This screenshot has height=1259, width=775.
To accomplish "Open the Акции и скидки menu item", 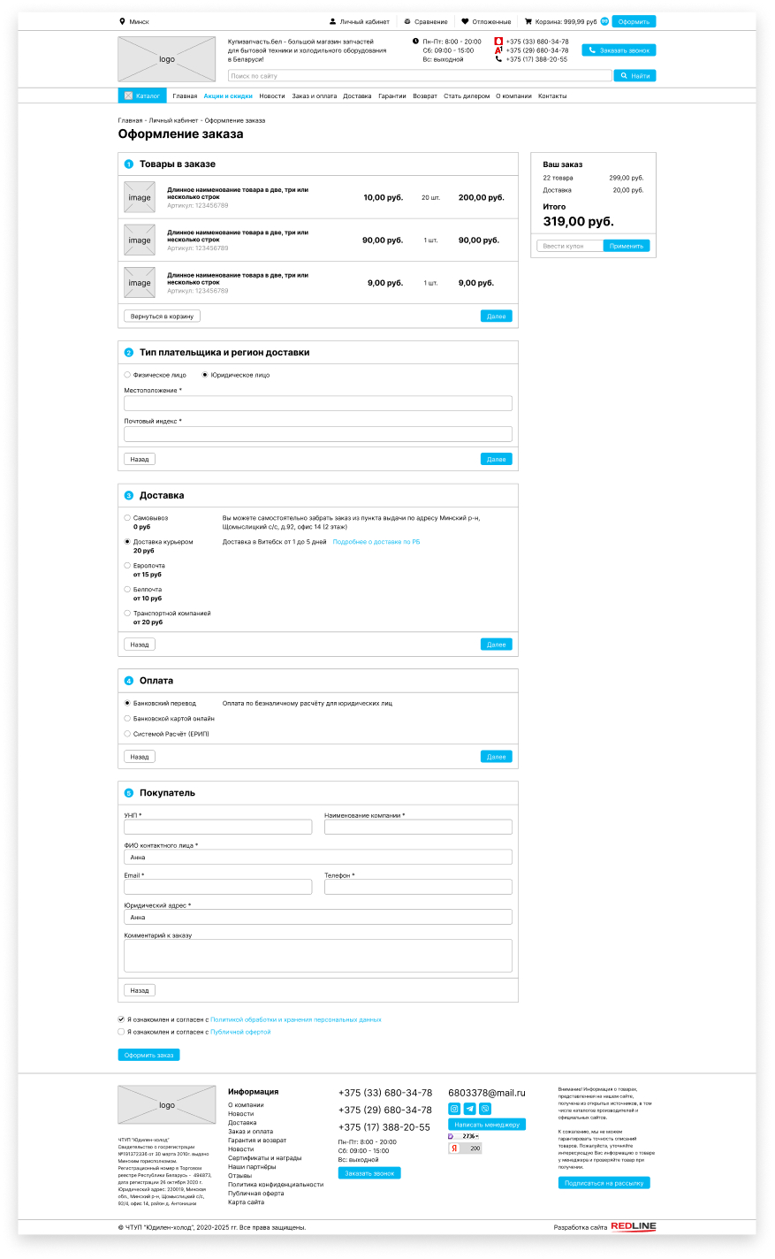I will pos(228,96).
